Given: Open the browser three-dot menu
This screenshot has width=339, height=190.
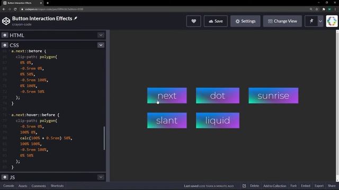Looking at the screenshot, I should pyautogui.click(x=335, y=9).
